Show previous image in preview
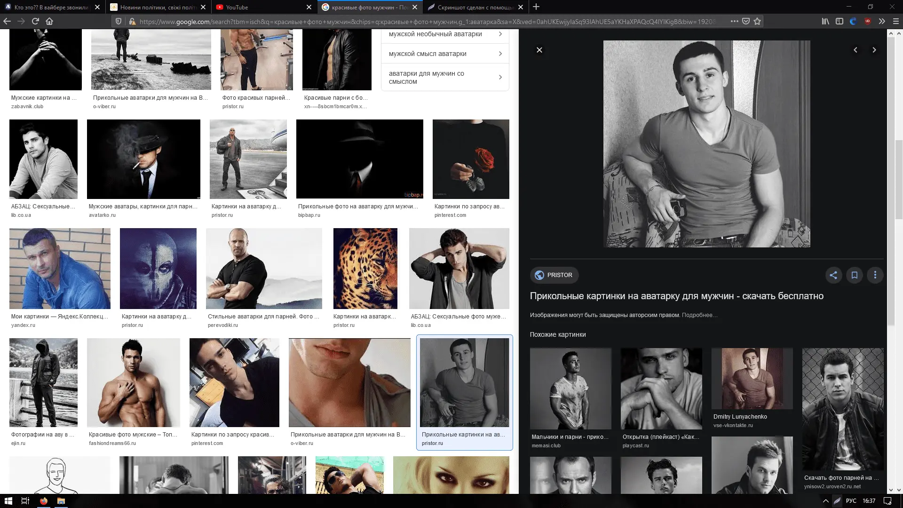The width and height of the screenshot is (903, 508). point(855,50)
